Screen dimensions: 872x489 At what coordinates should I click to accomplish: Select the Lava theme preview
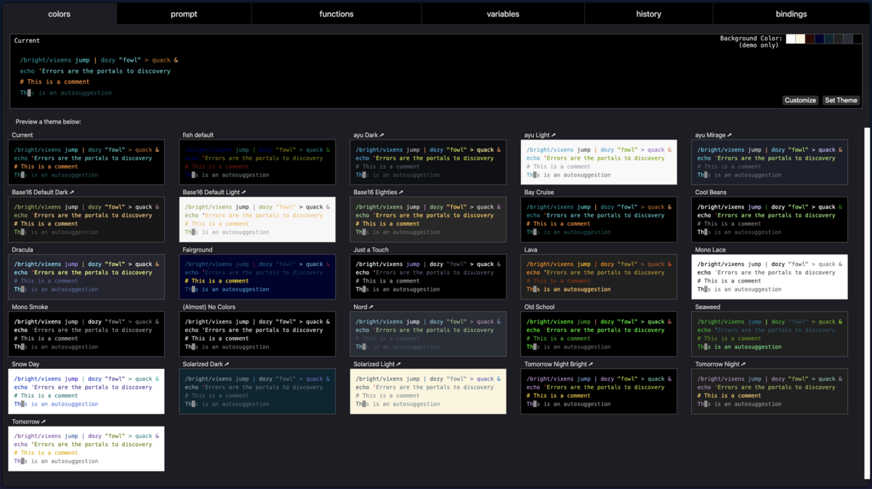pyautogui.click(x=599, y=277)
